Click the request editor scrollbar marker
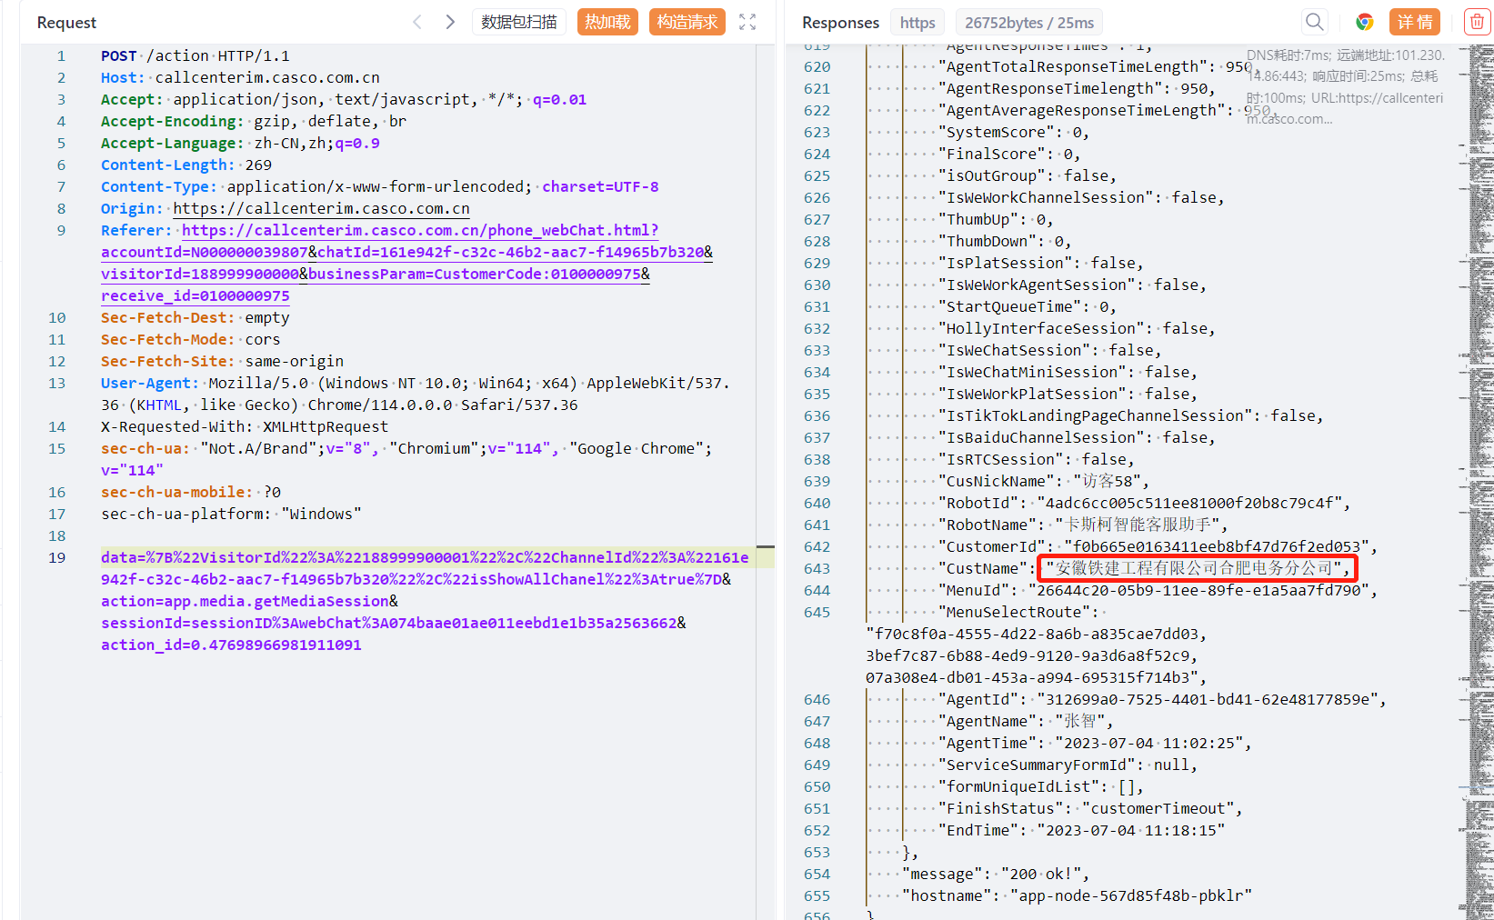Viewport: 1494px width, 920px height. tap(766, 547)
